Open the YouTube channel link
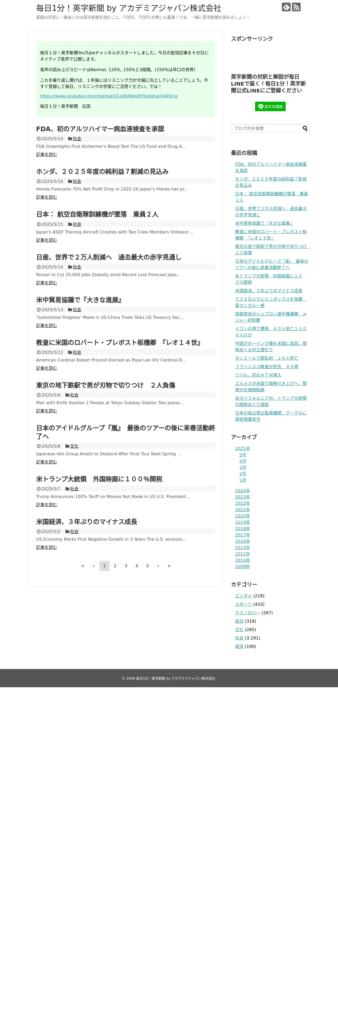 pyautogui.click(x=109, y=96)
